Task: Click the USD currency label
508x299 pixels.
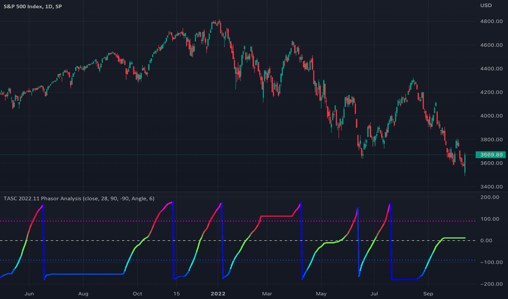Action: click(486, 5)
